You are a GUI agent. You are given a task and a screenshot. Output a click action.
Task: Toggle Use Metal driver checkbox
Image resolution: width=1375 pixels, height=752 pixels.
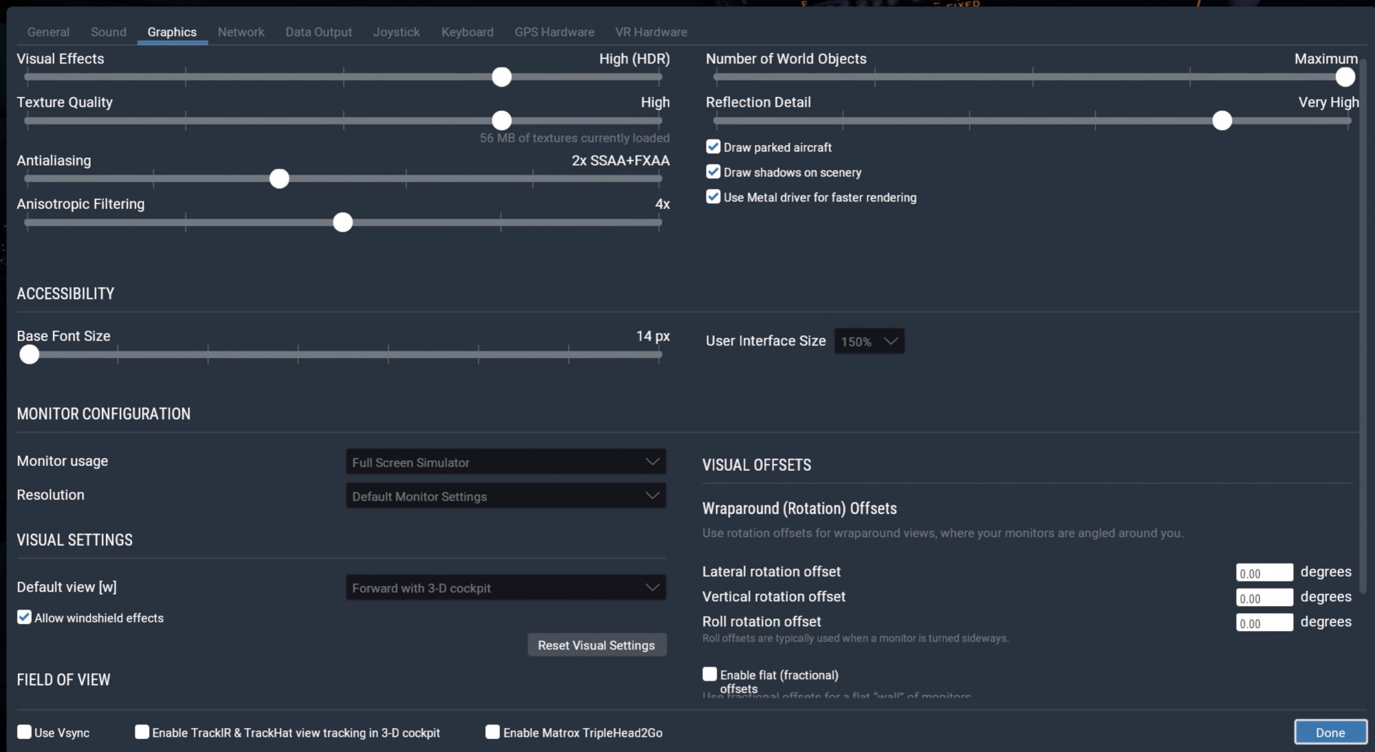713,197
